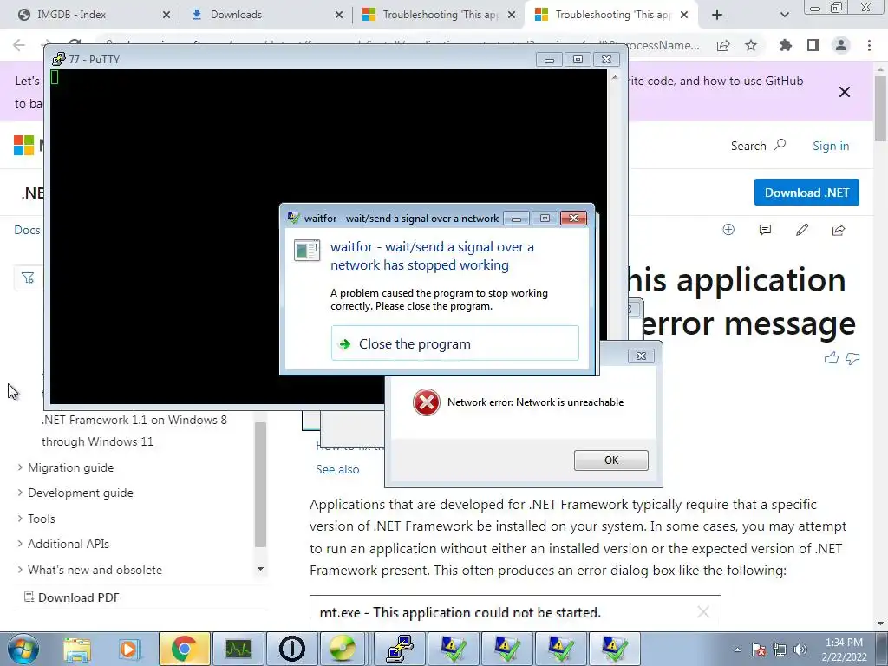This screenshot has width=888, height=666.
Task: Click the power-symbol taskbar icon
Action: pos(291,649)
